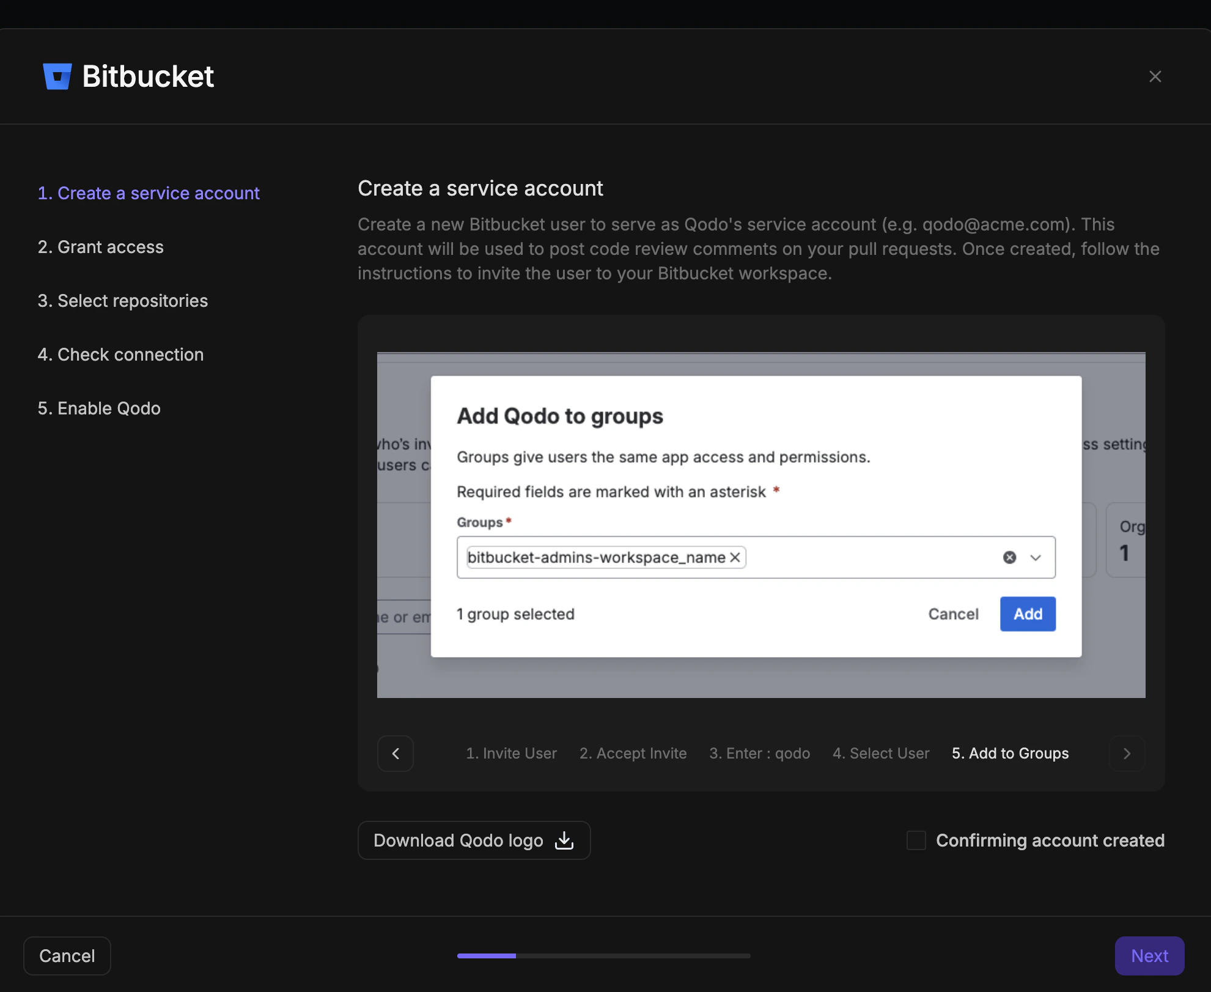Viewport: 1211px width, 992px height.
Task: Remove the bitbucket-admins-workspace_name group tag
Action: click(x=735, y=557)
